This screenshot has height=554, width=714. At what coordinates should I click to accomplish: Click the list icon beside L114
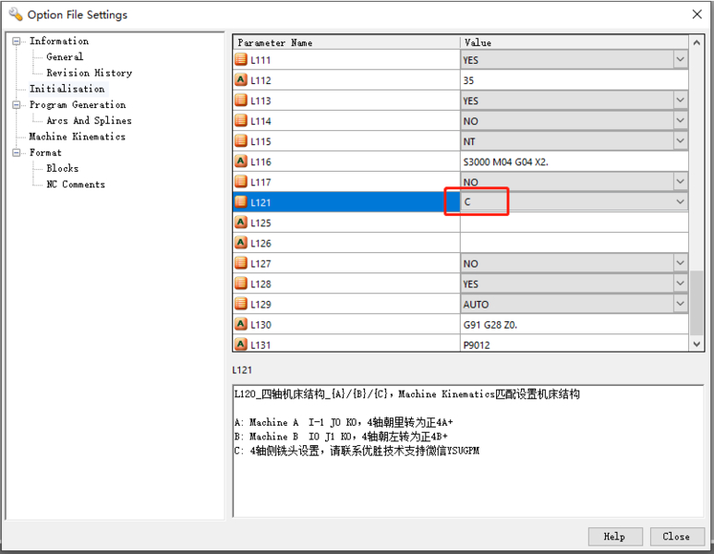[241, 121]
